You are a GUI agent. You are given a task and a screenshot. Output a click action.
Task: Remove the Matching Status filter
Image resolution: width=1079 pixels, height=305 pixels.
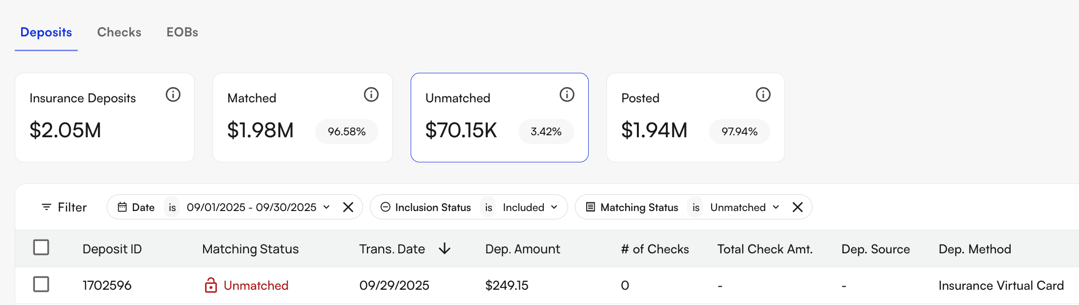[x=798, y=207]
